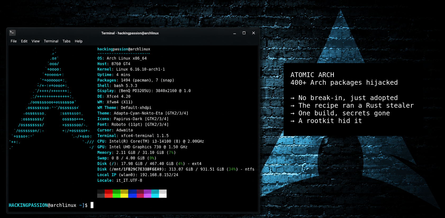Click the Packages 1494 (pacman) line
Image resolution: width=445 pixels, height=218 pixels.
click(x=136, y=80)
